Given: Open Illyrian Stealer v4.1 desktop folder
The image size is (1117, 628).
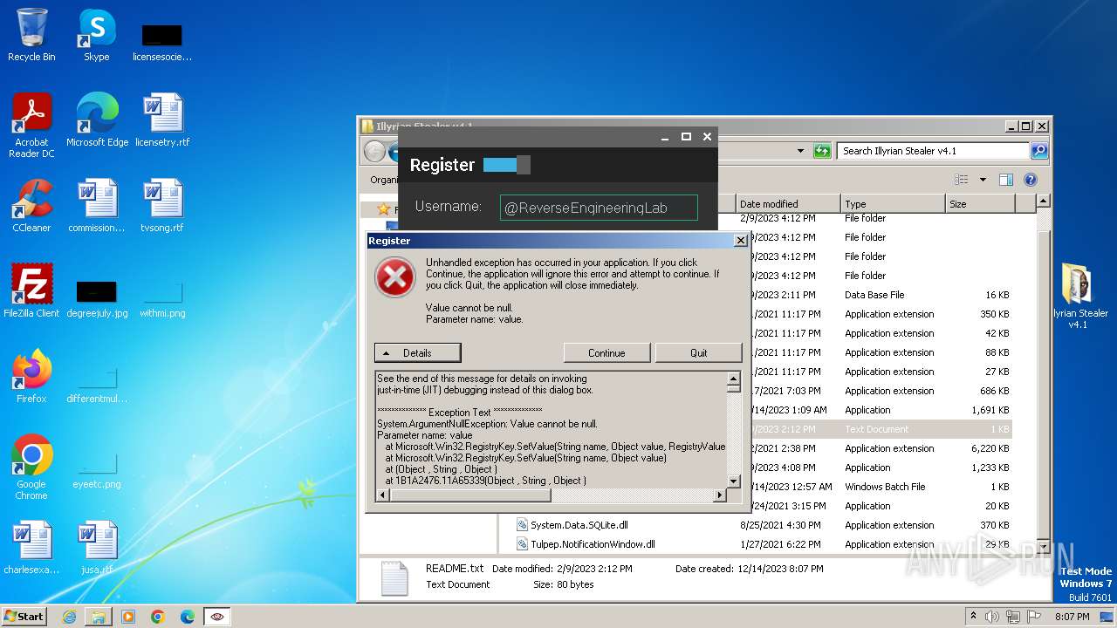Looking at the screenshot, I should click(x=1079, y=297).
